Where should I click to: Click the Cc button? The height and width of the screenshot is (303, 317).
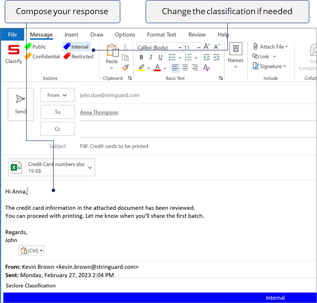58,129
